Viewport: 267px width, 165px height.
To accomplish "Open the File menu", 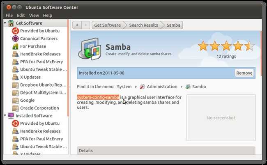I will click(9, 16).
